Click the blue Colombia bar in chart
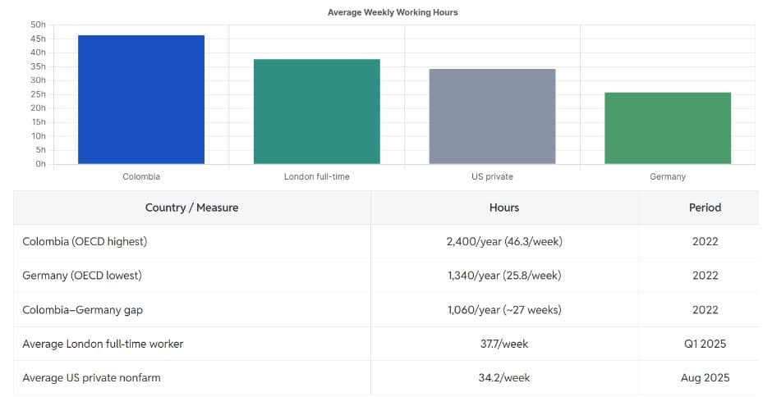This screenshot has height=397, width=763. click(141, 99)
